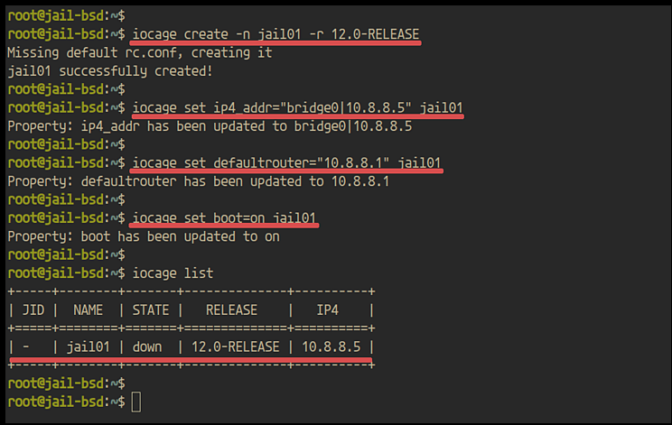Image resolution: width=672 pixels, height=425 pixels.
Task: Click the '12.0-RELEASE' cell in table row
Action: (237, 346)
